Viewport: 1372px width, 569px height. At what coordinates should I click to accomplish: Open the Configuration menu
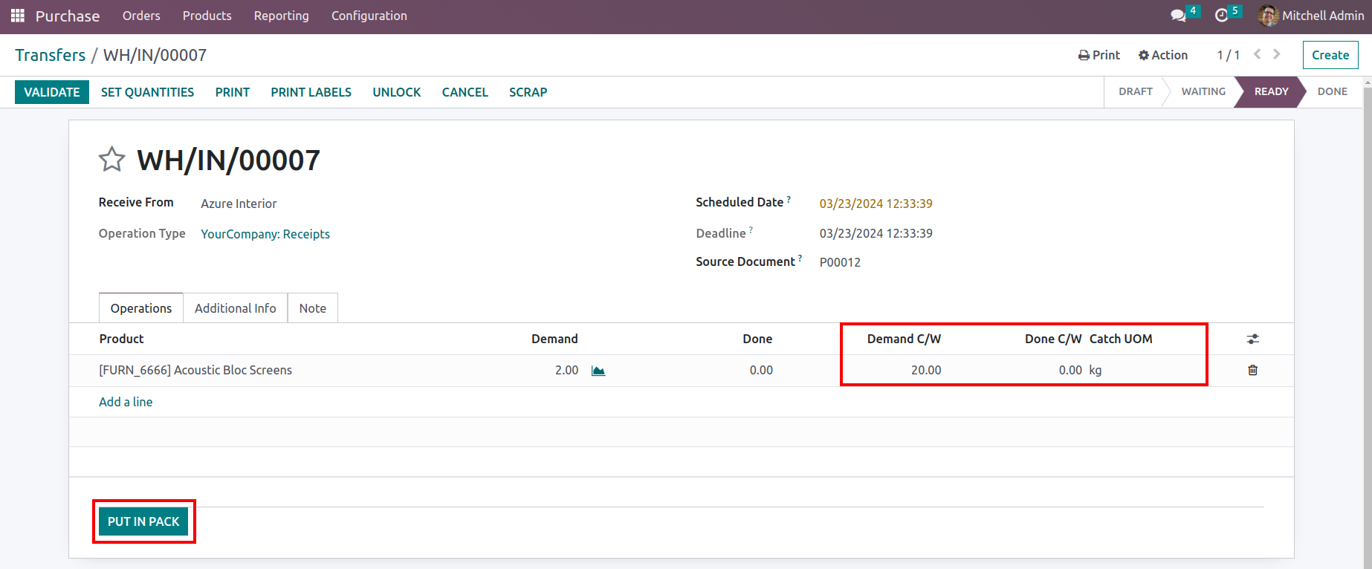click(x=369, y=16)
